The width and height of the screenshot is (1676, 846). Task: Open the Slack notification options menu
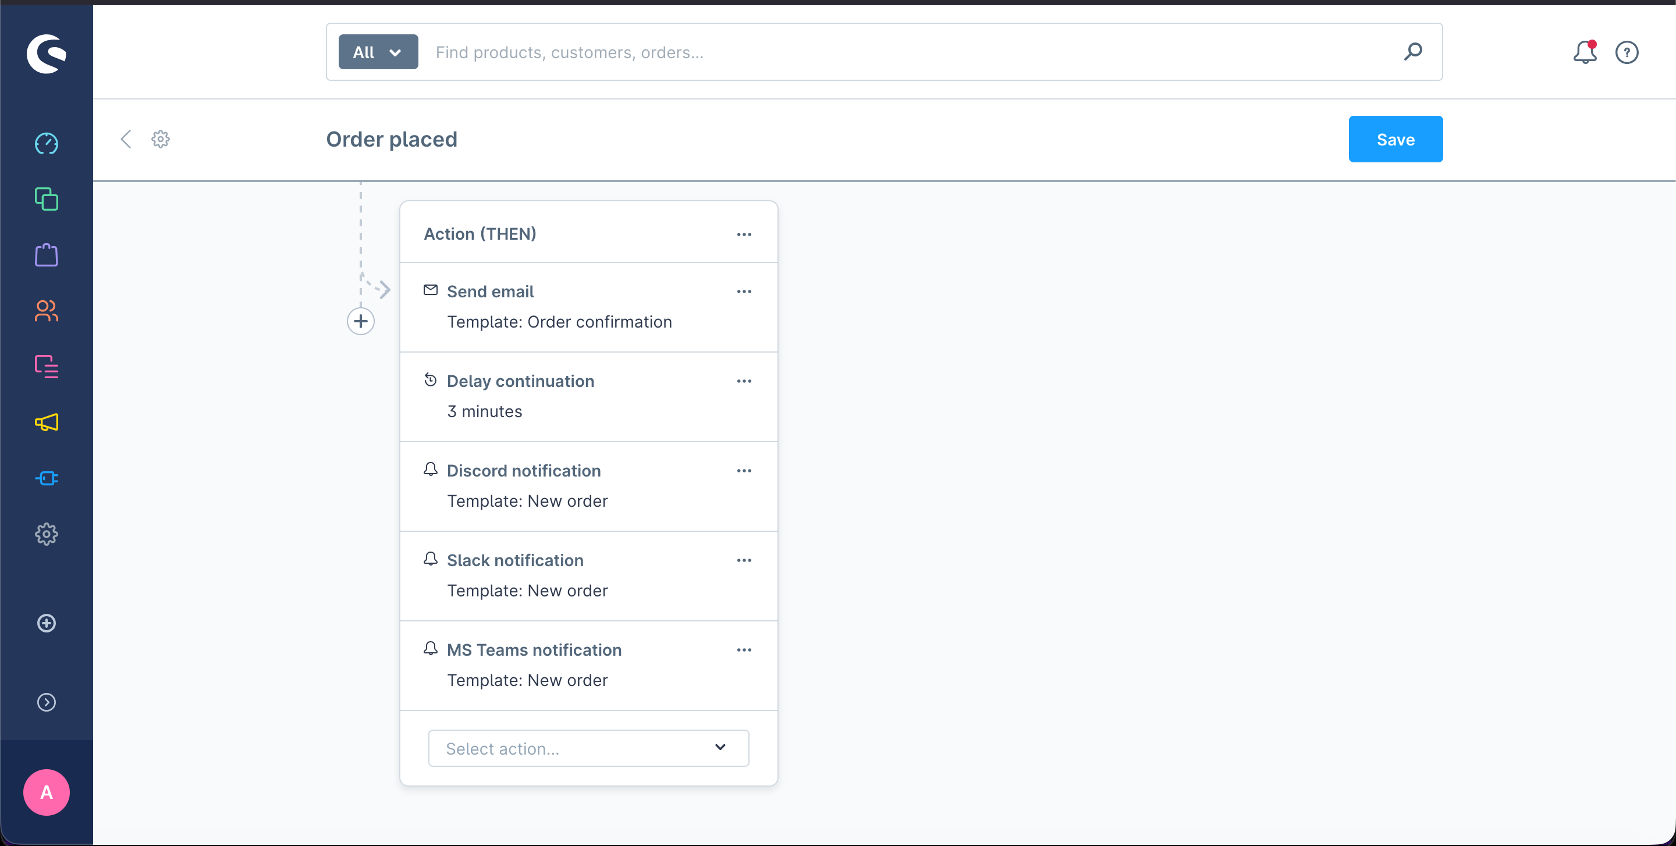pyautogui.click(x=744, y=560)
